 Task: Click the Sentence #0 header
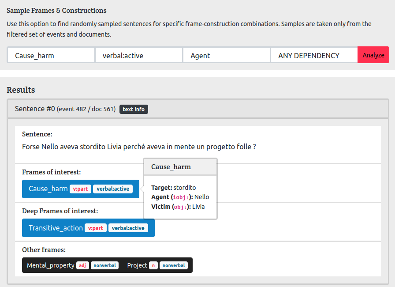coord(35,109)
